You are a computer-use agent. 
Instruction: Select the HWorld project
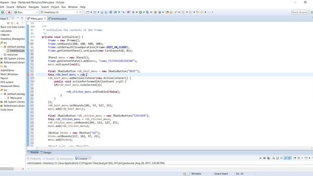coord(5,35)
